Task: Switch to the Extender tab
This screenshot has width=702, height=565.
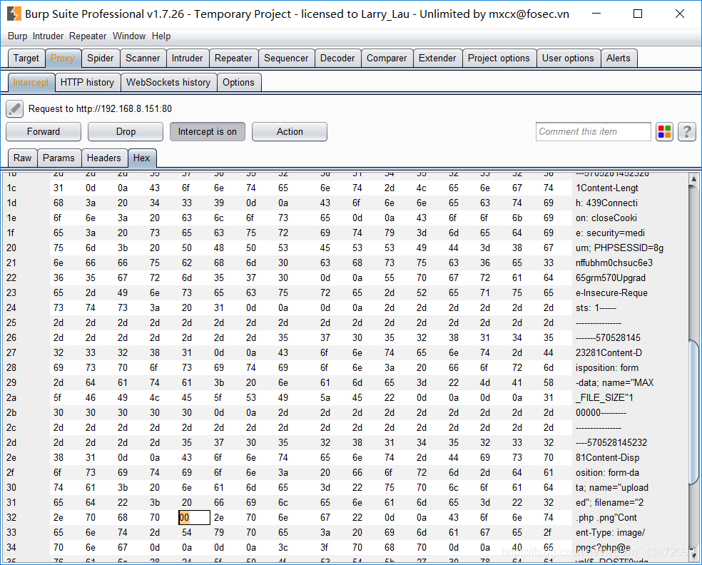Action: [x=437, y=58]
